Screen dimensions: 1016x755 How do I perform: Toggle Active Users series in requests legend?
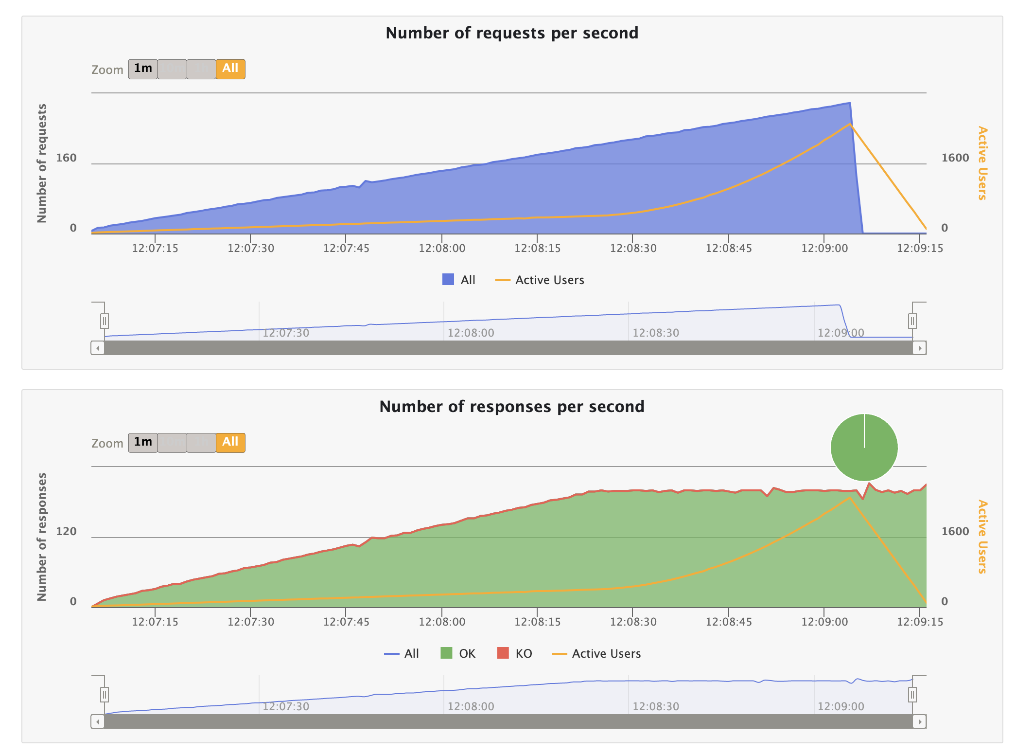549,280
